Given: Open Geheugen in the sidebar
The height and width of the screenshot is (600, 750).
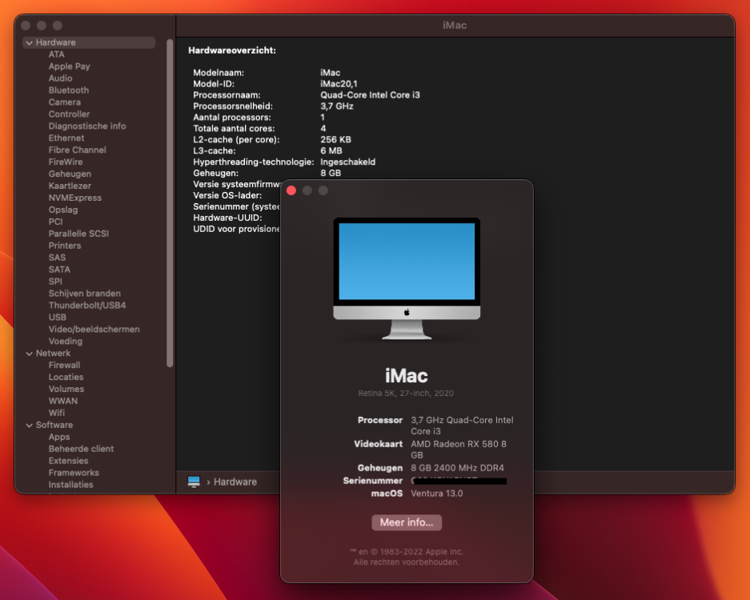Looking at the screenshot, I should click(x=70, y=174).
